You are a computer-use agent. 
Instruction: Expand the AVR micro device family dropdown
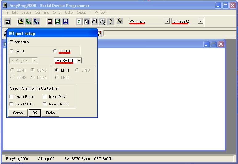pyautogui.click(x=167, y=21)
